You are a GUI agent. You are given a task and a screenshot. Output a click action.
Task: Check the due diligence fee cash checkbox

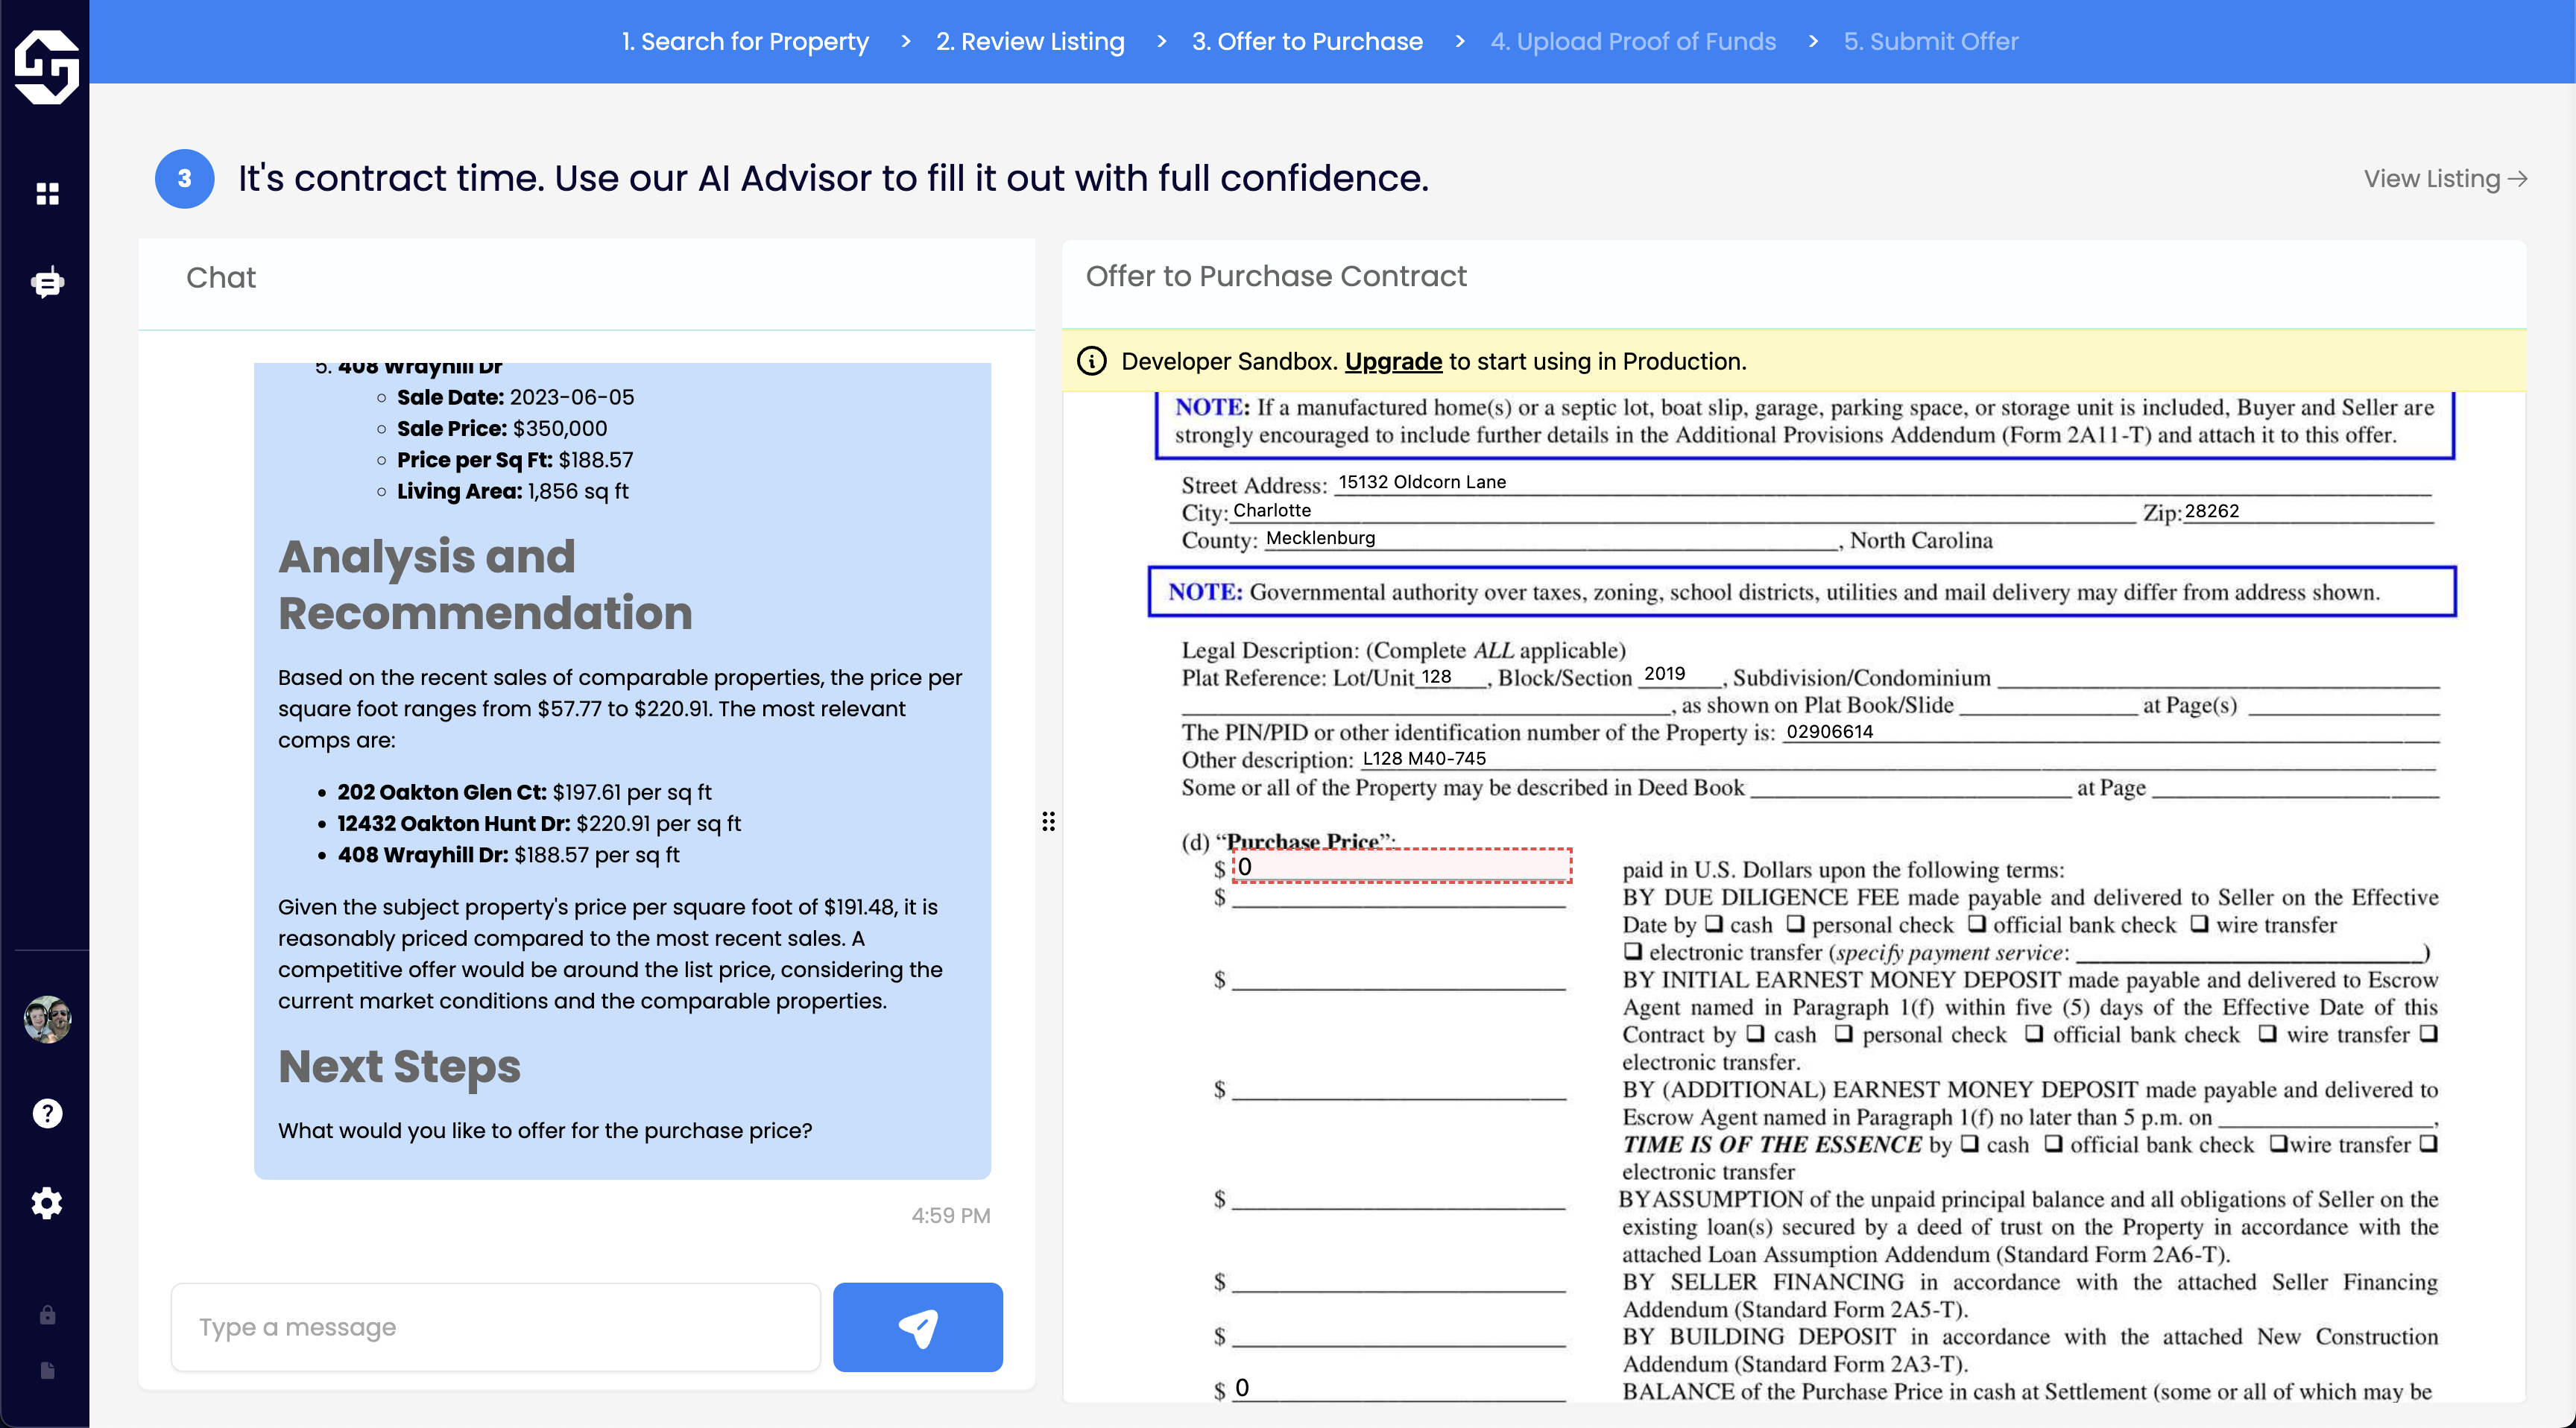(x=1713, y=924)
